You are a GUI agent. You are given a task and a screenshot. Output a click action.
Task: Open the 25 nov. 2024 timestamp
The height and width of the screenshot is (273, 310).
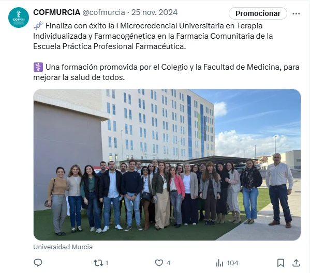[154, 12]
